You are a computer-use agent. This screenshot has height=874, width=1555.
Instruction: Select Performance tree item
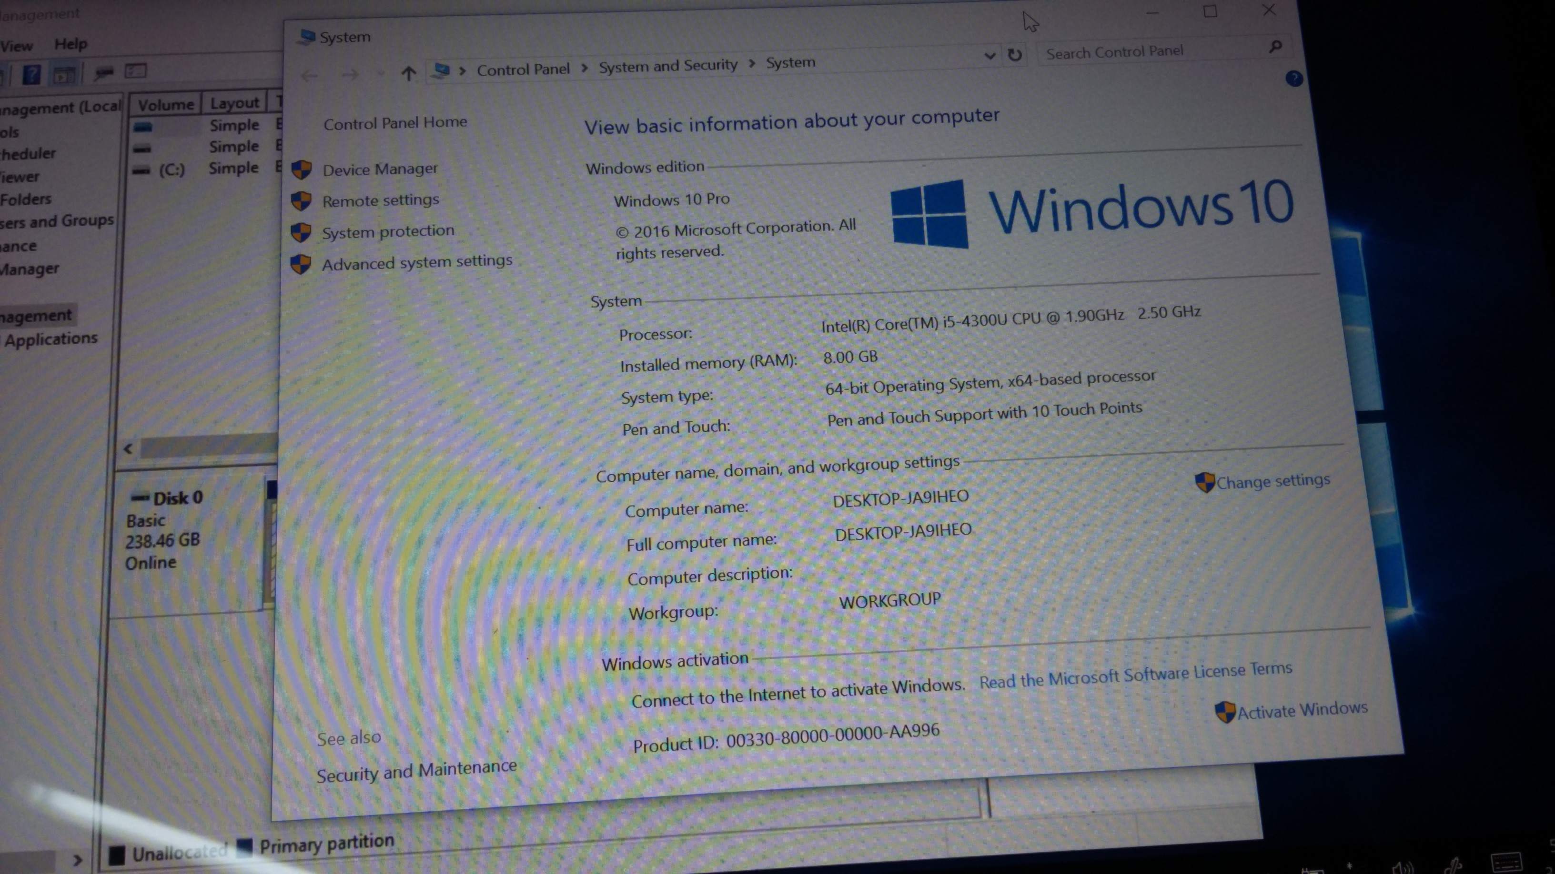(x=18, y=246)
